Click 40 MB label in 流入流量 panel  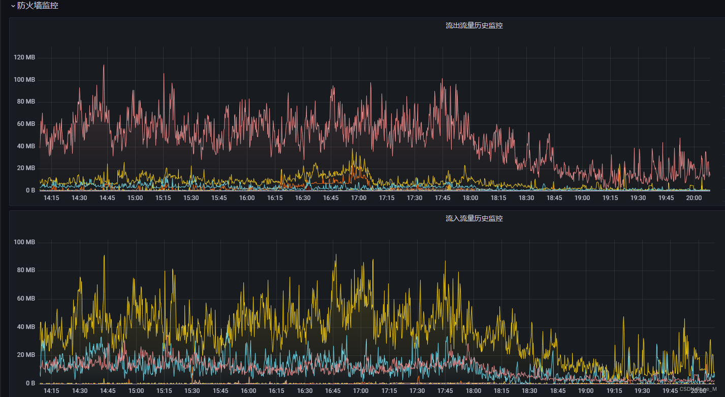26,326
